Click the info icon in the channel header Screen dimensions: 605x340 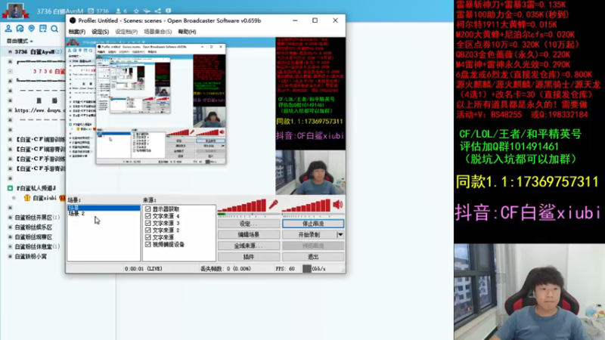(168, 11)
